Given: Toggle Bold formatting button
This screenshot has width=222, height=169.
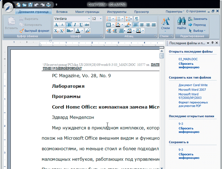Looking at the screenshot, I should pyautogui.click(x=69, y=25).
